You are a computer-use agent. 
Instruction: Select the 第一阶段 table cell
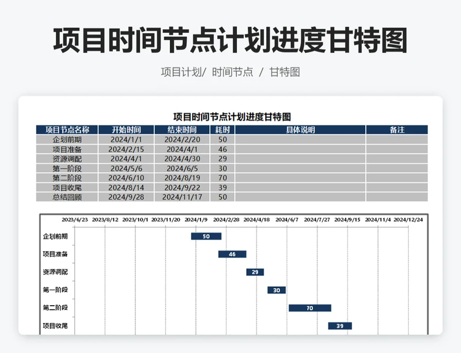point(67,168)
